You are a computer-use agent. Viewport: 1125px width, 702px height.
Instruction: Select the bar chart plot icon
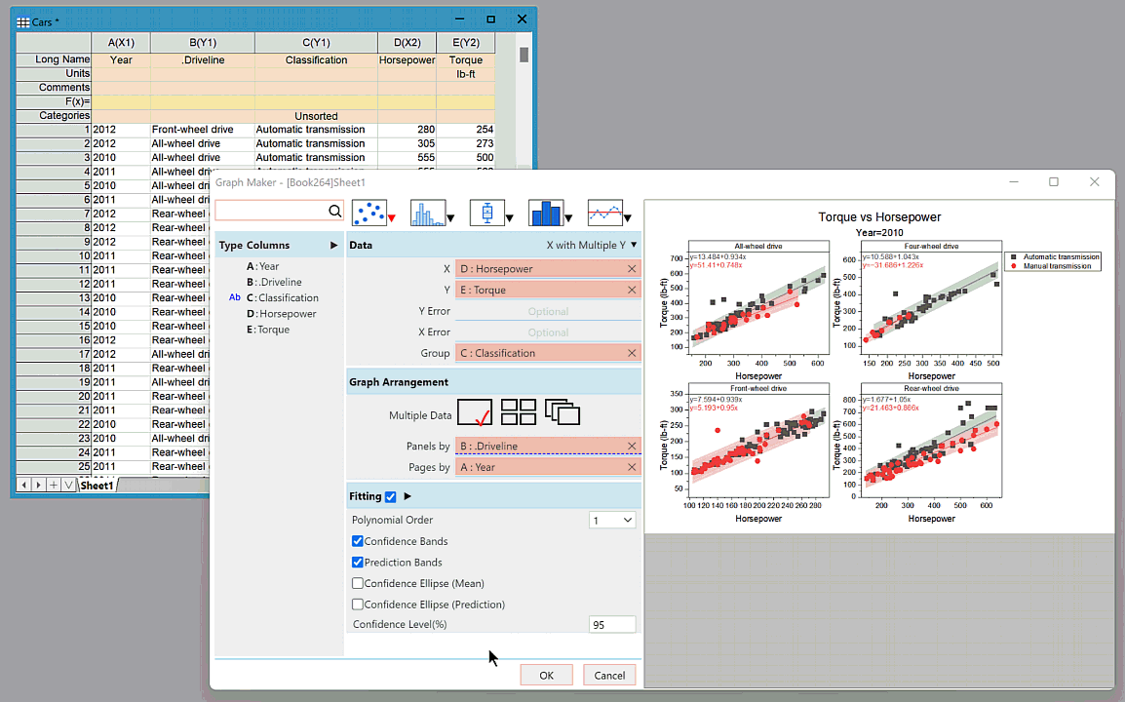(546, 212)
